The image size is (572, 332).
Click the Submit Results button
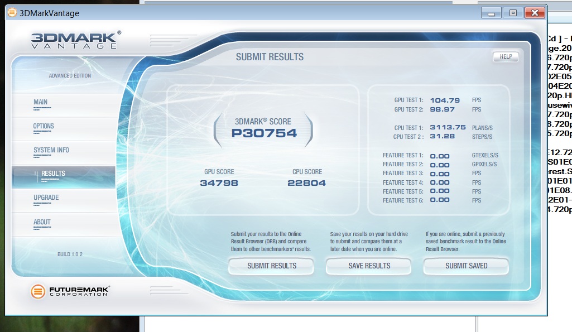point(271,266)
